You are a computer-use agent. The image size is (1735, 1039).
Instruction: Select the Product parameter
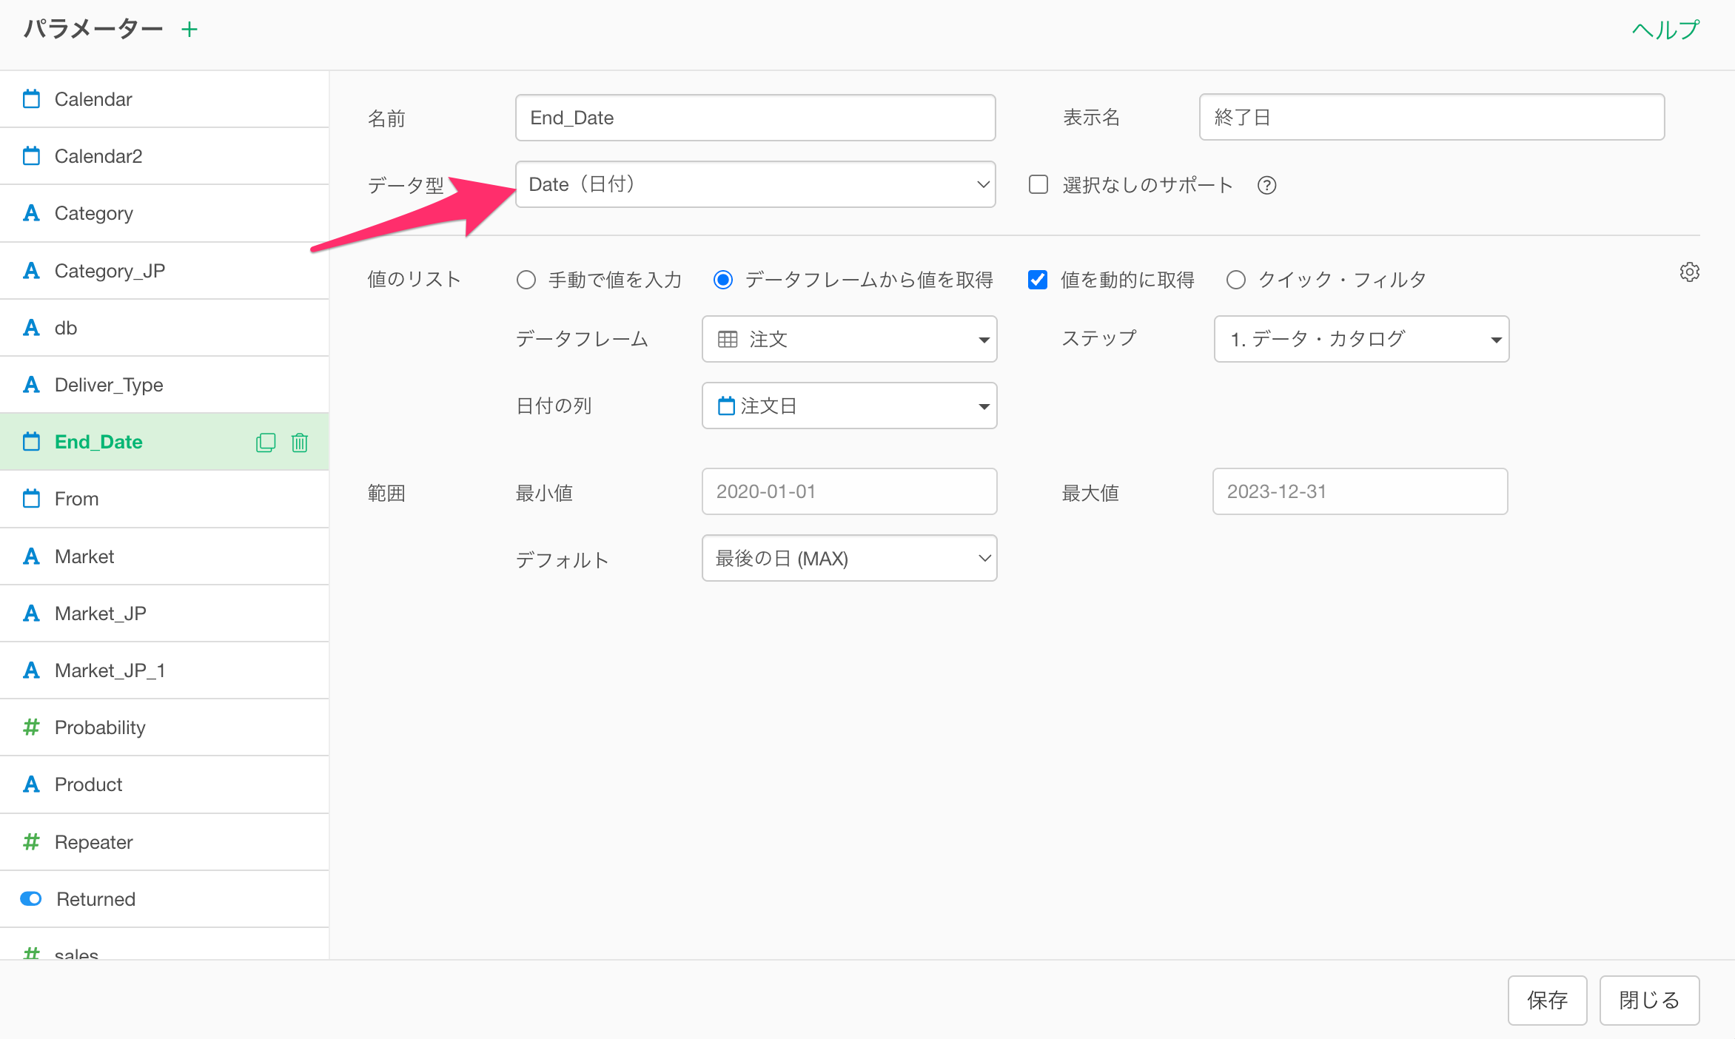(x=164, y=784)
